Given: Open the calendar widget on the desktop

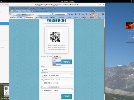Looking at the screenshot, I should click(x=130, y=32).
